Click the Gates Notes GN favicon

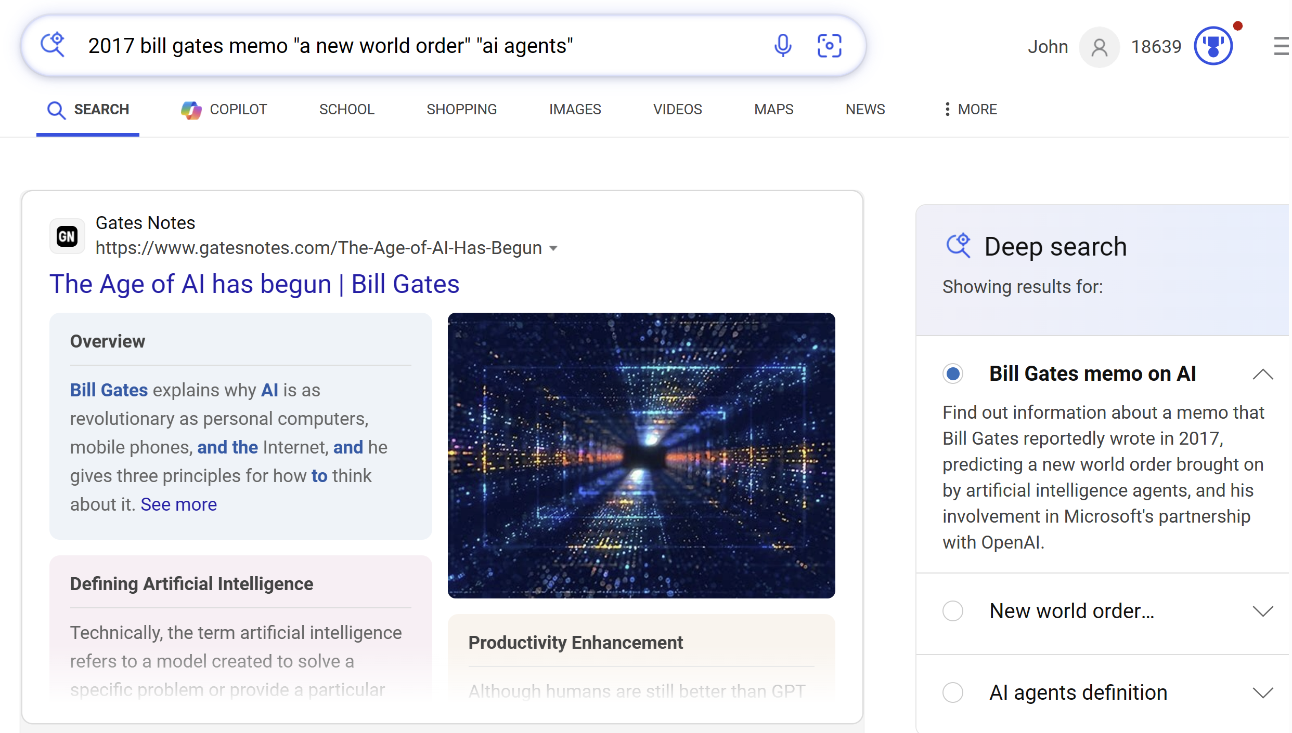coord(67,236)
